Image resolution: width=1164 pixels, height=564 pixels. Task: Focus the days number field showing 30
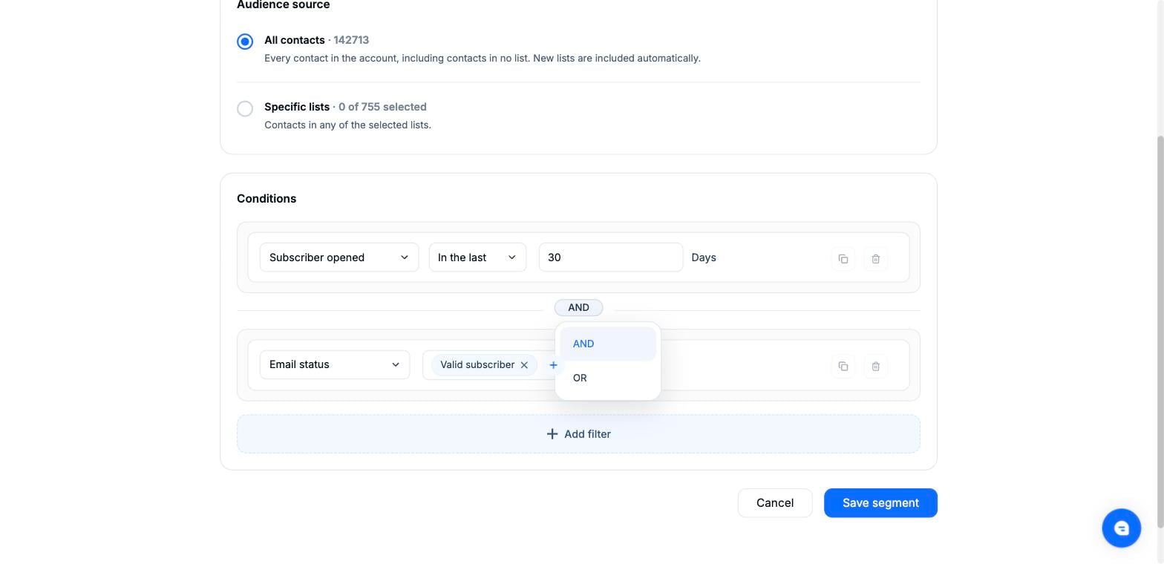(x=611, y=258)
